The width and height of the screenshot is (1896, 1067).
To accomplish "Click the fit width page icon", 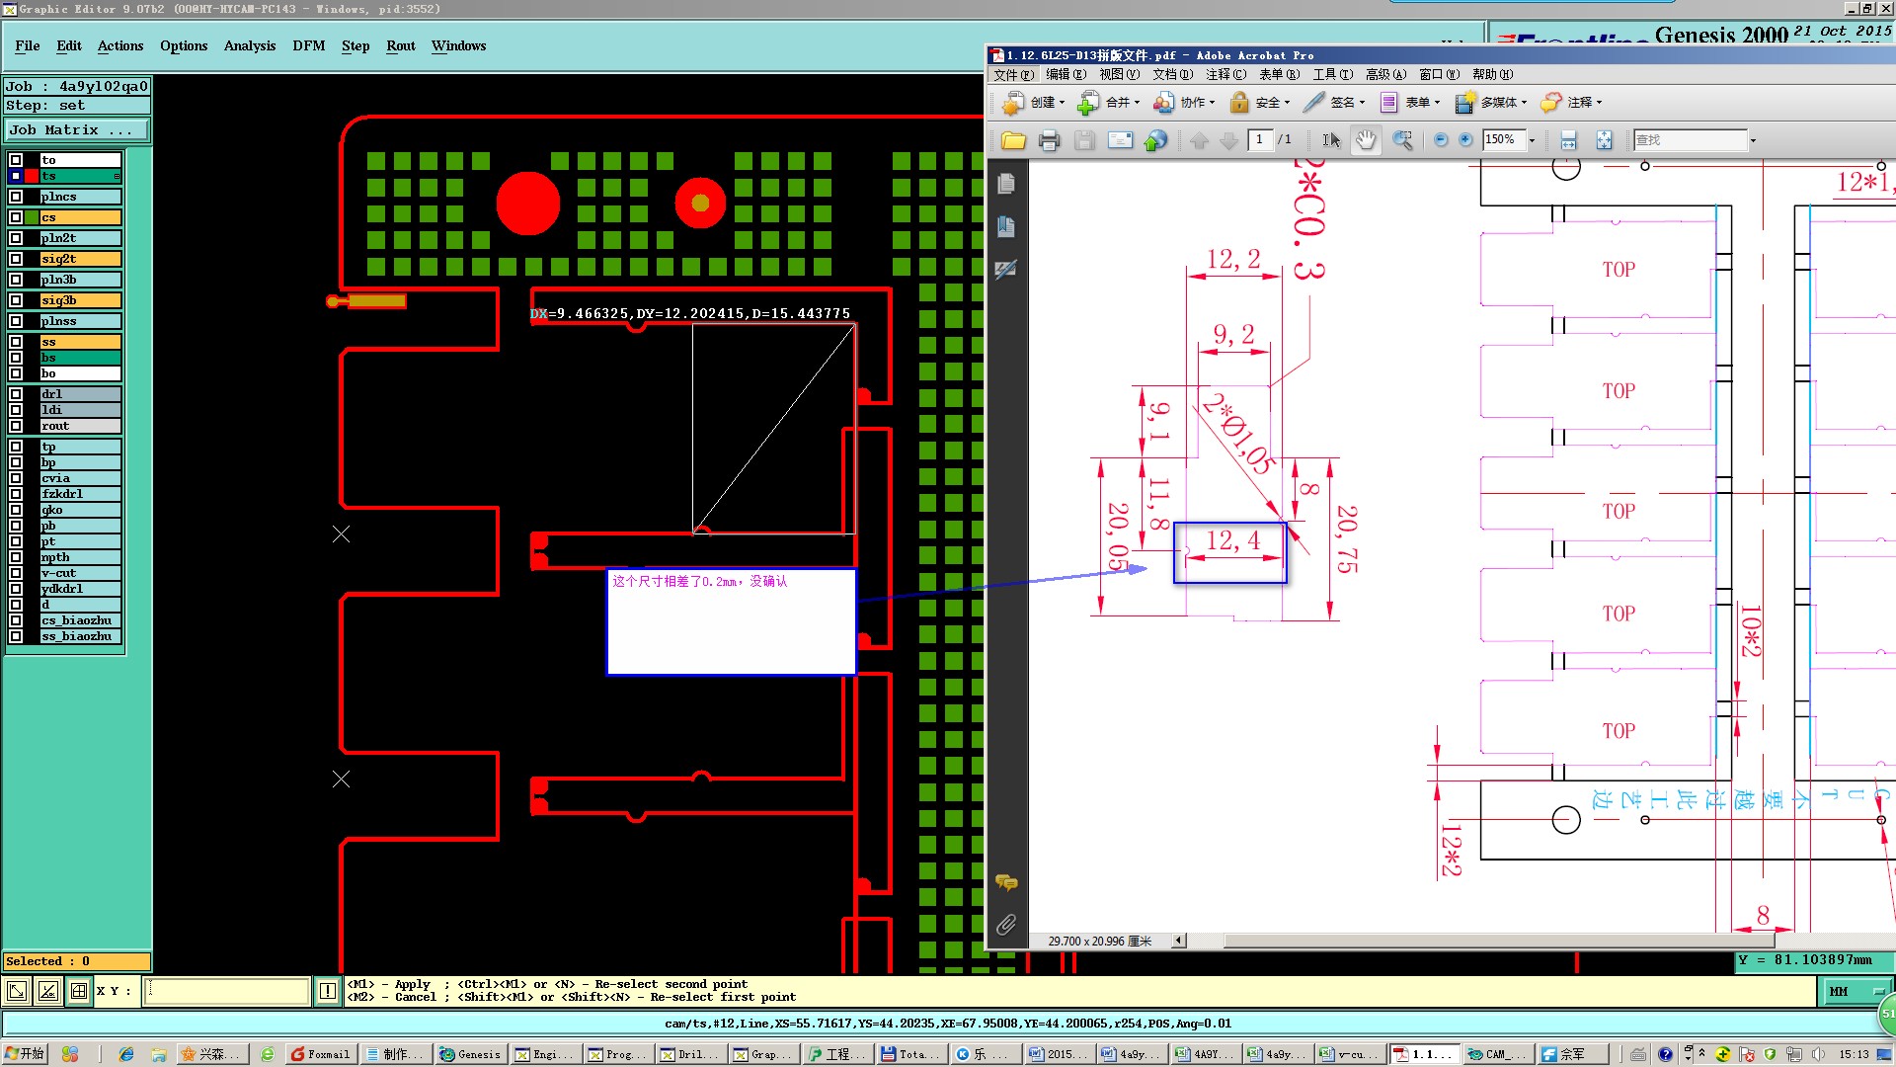I will 1568,140.
